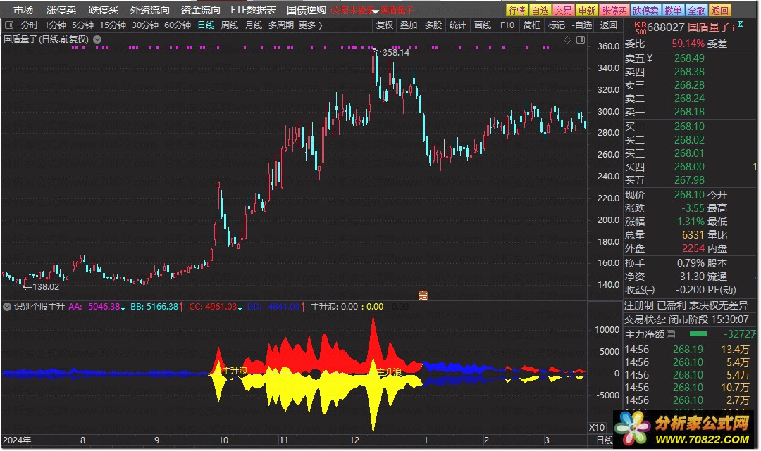This screenshot has width=761, height=451.
Task: Expand the 交易未登录 dropdown arrow
Action: point(376,11)
